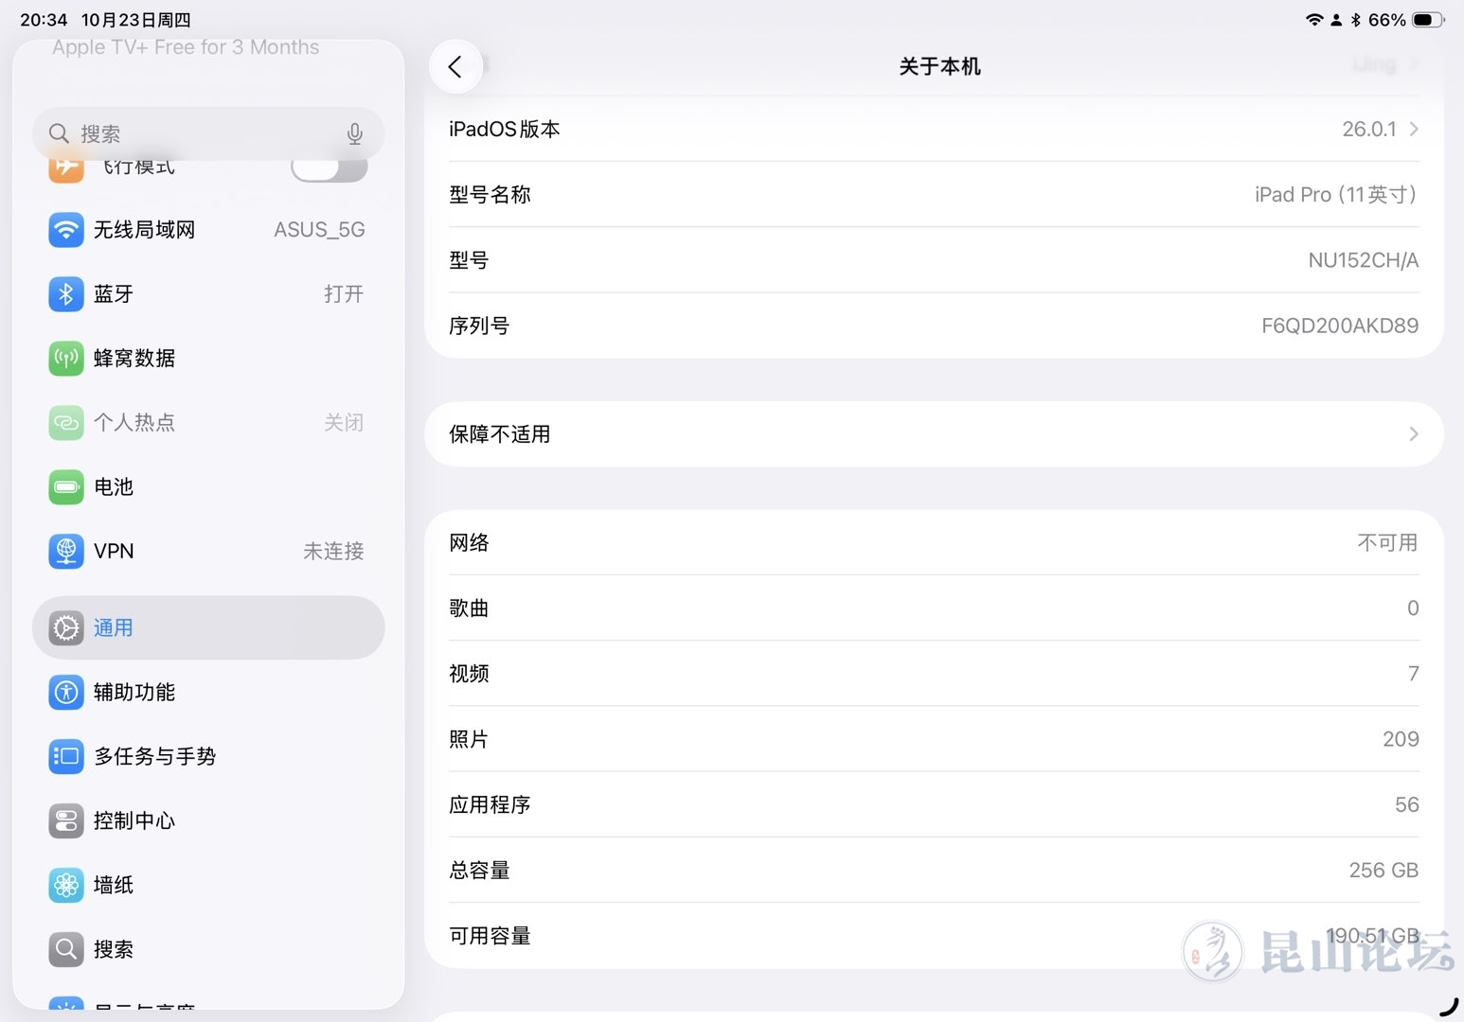The height and width of the screenshot is (1022, 1464).
Task: Select General (通用) in the sidebar
Action: (x=208, y=628)
